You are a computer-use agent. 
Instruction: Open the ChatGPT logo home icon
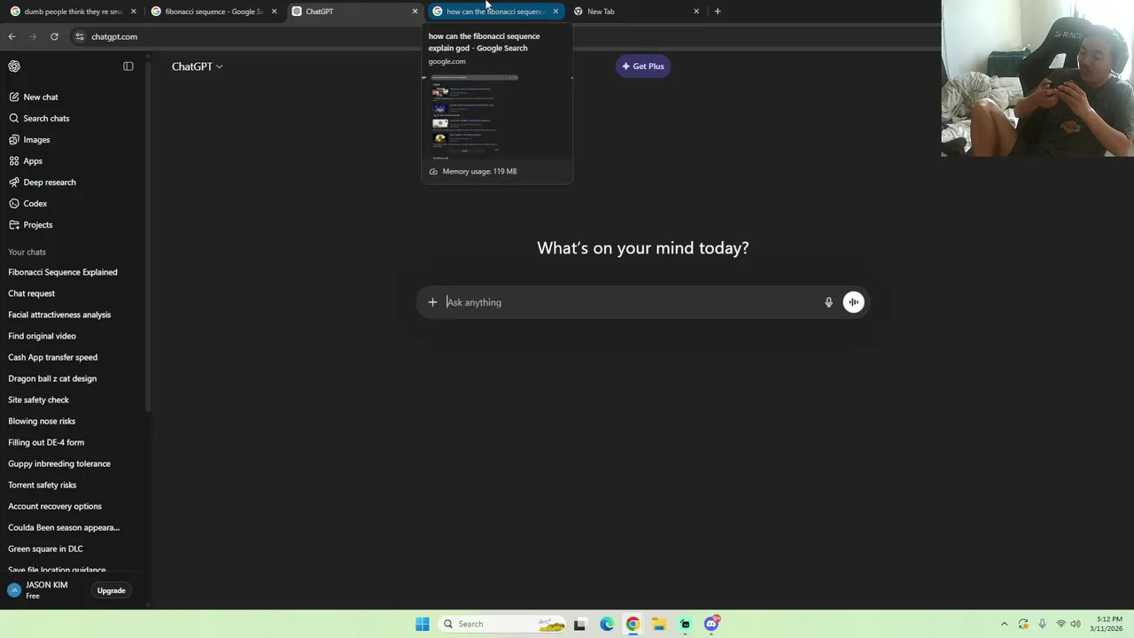14,66
